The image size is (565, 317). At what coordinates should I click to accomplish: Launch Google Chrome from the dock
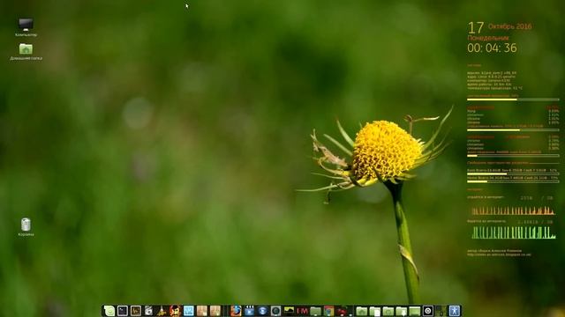[328, 311]
